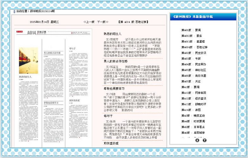Open article titled 母与子

coord(108,116)
